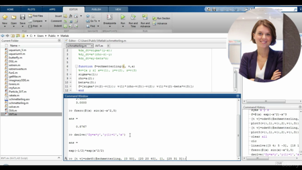Image resolution: width=302 pixels, height=170 pixels.
Task: Open Find in Navigate group
Action: click(x=91, y=26)
